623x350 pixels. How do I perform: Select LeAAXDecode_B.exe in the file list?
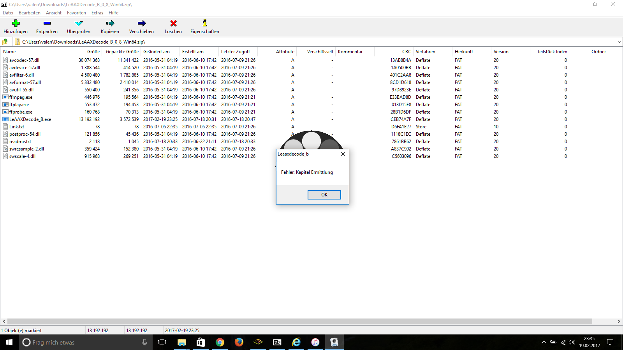pos(30,119)
